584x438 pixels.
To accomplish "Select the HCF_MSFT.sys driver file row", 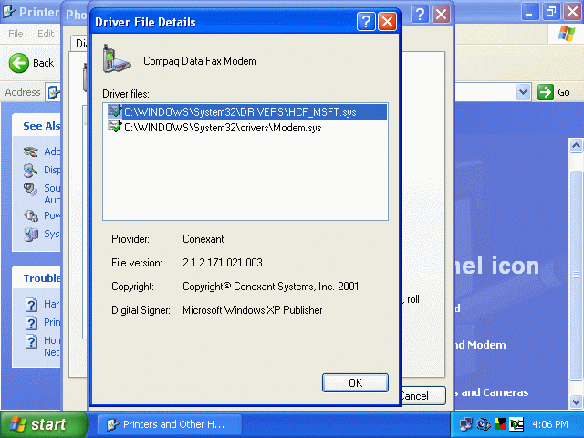I will click(246, 111).
